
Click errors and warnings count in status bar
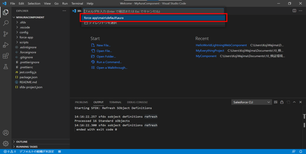(x=10, y=151)
